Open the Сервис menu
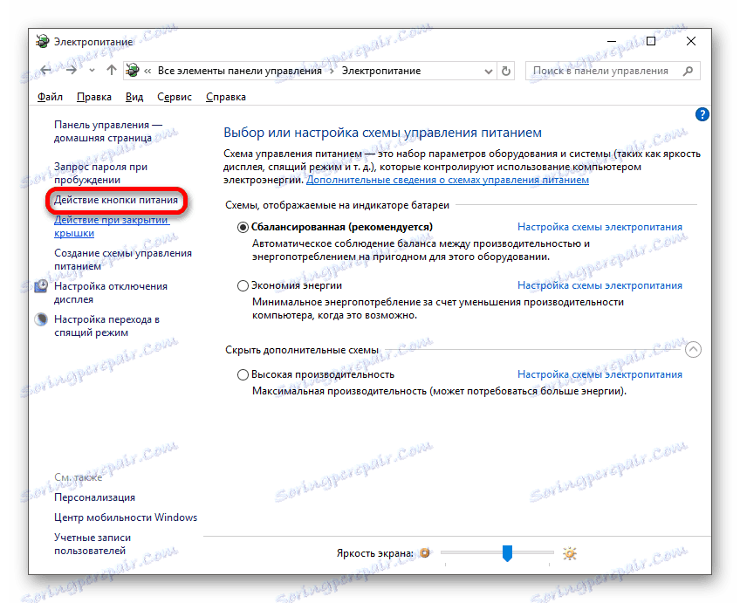740x603 pixels. click(175, 97)
